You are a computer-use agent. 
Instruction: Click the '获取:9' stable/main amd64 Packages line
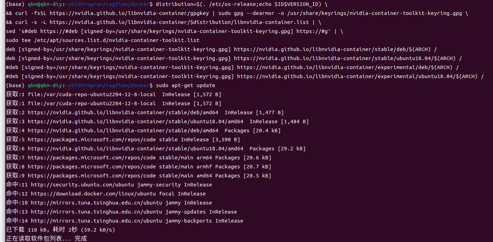[x=139, y=176]
